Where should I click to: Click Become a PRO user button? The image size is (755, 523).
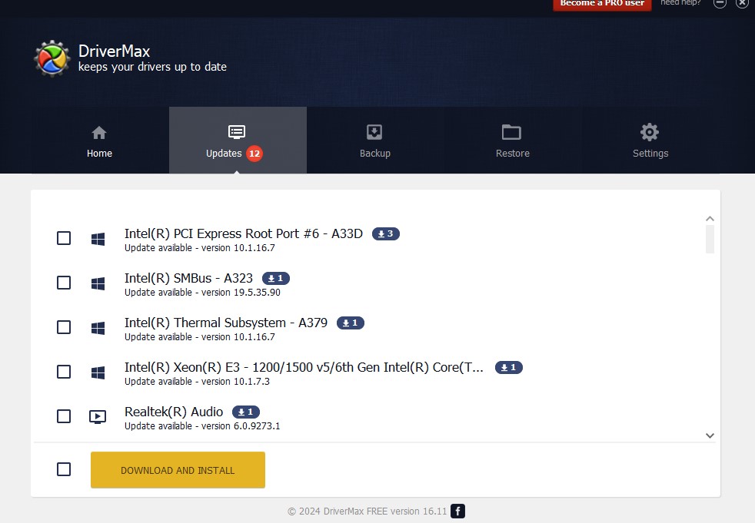tap(602, 4)
